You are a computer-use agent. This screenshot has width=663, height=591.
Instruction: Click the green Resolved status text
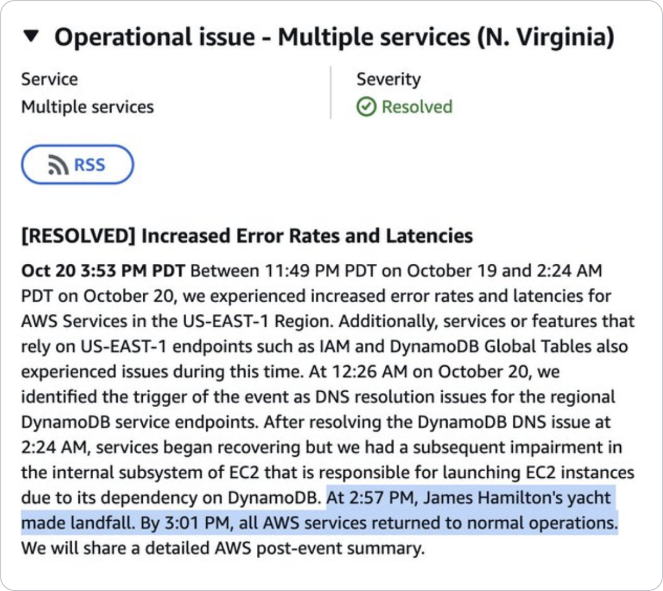pos(417,107)
